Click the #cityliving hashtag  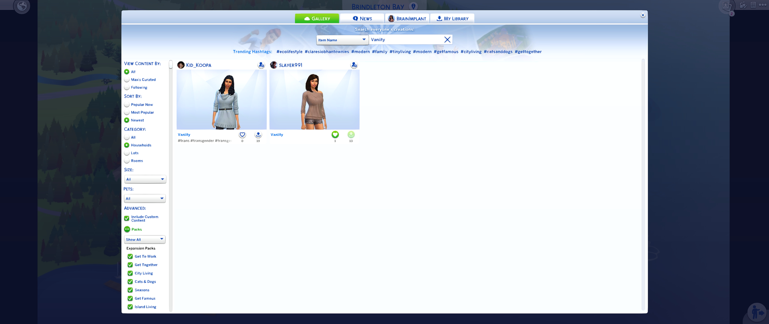point(471,52)
